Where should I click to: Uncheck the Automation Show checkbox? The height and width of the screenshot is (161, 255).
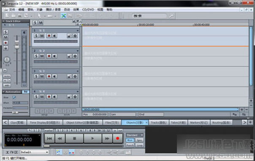click(14, 98)
